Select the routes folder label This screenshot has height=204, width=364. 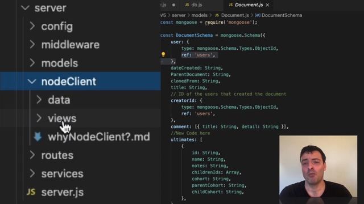point(57,155)
